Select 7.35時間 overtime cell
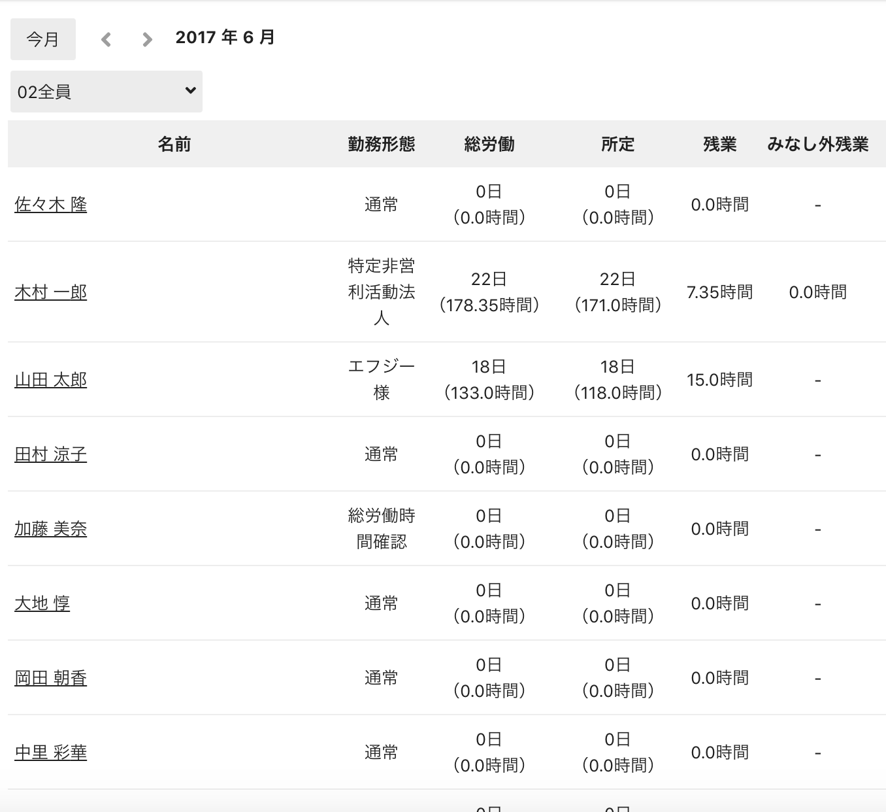The height and width of the screenshot is (812, 886). [x=720, y=292]
